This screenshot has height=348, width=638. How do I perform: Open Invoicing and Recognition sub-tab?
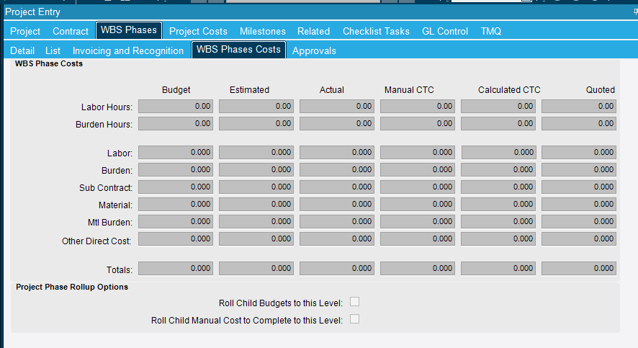click(128, 51)
